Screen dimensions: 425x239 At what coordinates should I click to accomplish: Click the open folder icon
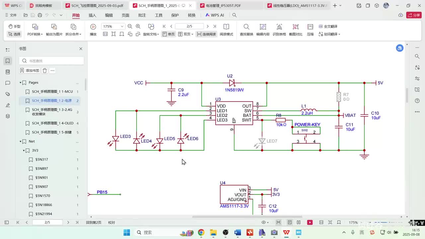(26, 15)
